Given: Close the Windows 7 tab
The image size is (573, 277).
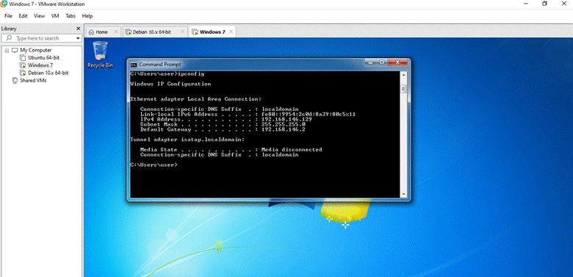Looking at the screenshot, I should 231,32.
